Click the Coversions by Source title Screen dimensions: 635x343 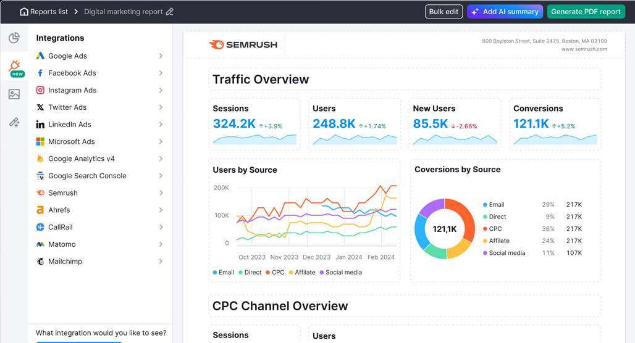(x=458, y=170)
